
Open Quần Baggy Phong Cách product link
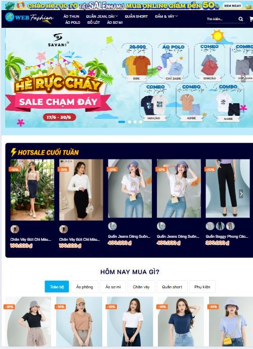point(227,236)
